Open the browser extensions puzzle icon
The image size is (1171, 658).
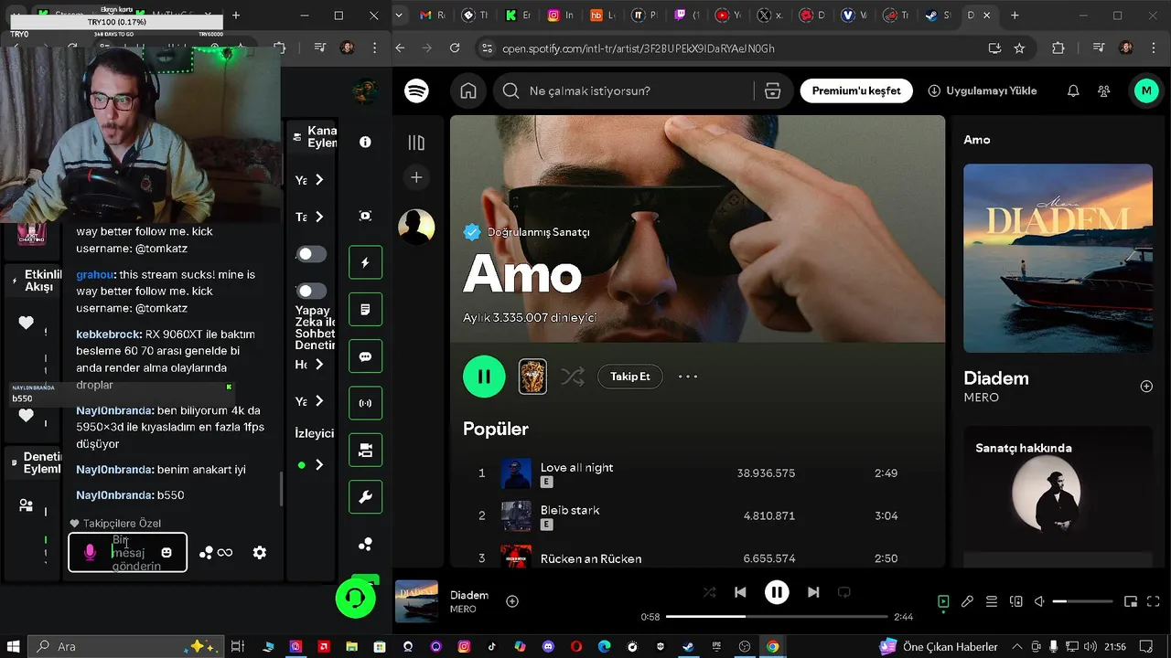(1058, 48)
